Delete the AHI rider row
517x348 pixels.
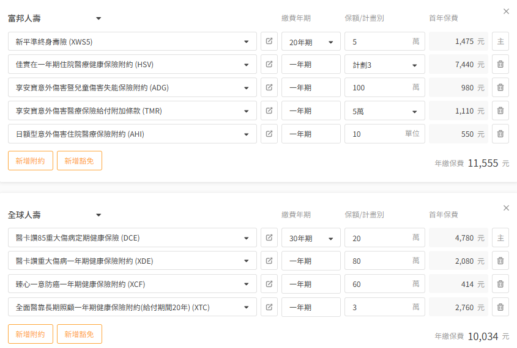[x=500, y=134]
